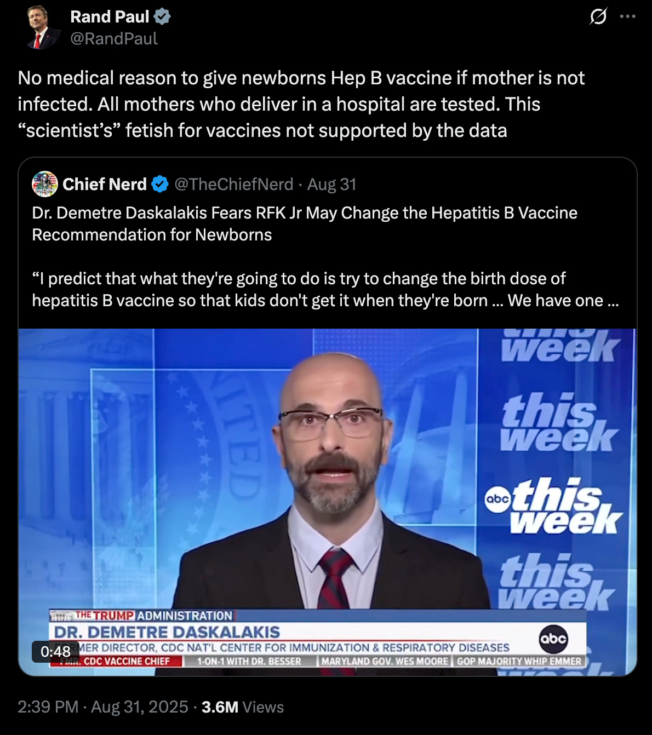Click the Rand Paul display name
Viewport: 652px width, 735px height.
click(110, 17)
